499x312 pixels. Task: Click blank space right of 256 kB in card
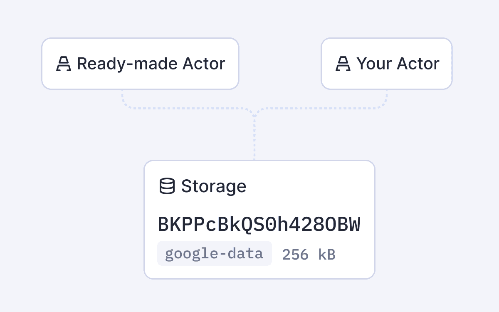[x=353, y=254]
